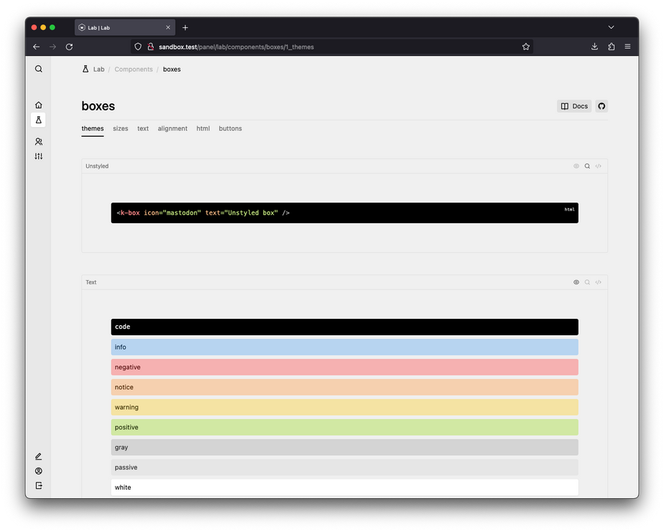Click the Docs button
This screenshot has height=532, width=664.
(574, 106)
